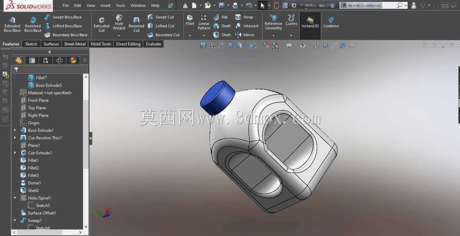Click the Print icon in title bar

point(235,5)
